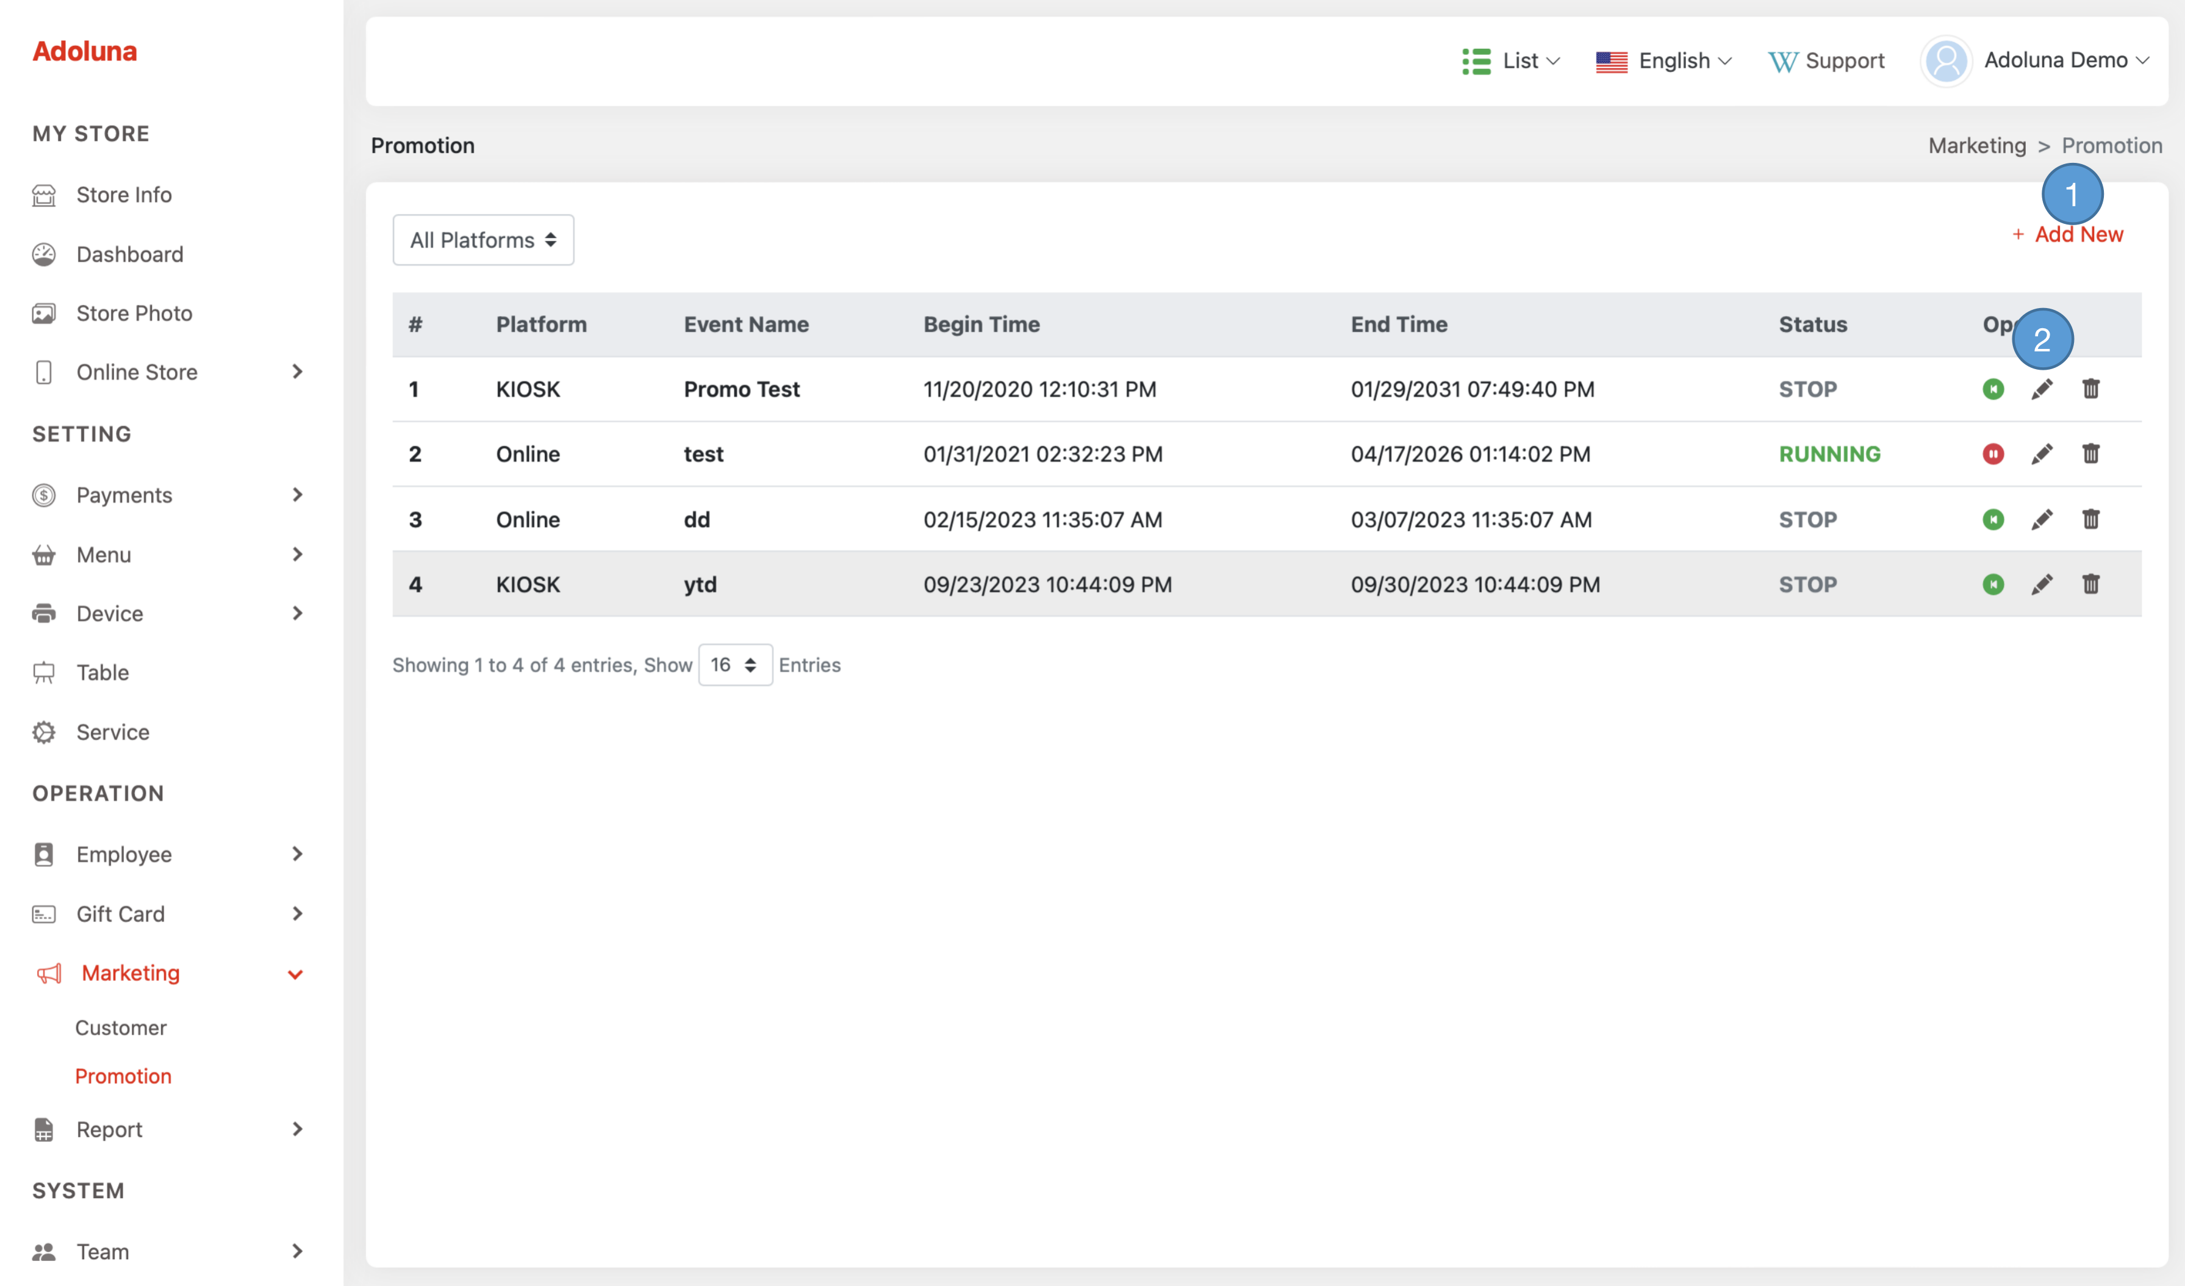Start the dd promotion
Screen dimensions: 2185x1286
click(1992, 519)
